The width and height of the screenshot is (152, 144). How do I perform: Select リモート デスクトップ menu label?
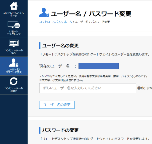coord(14,33)
